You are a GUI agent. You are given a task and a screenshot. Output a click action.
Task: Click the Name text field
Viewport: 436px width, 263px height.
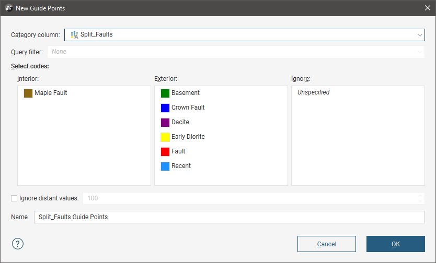(229, 217)
